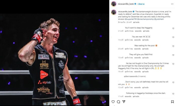View 14 likes on the Haggerty sleep comment

129,31
